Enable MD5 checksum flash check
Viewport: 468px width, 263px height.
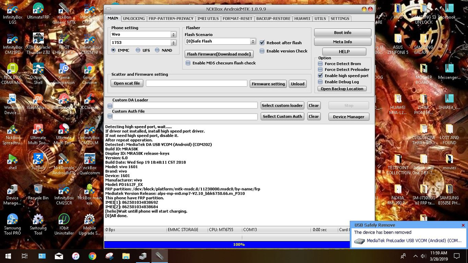coord(188,63)
